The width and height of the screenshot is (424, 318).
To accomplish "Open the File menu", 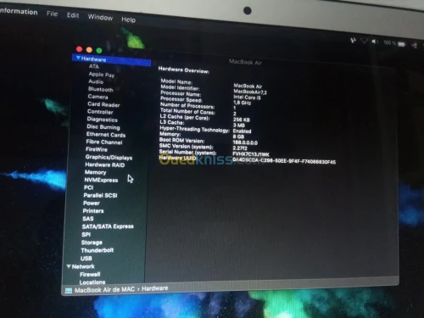I will 53,14.
